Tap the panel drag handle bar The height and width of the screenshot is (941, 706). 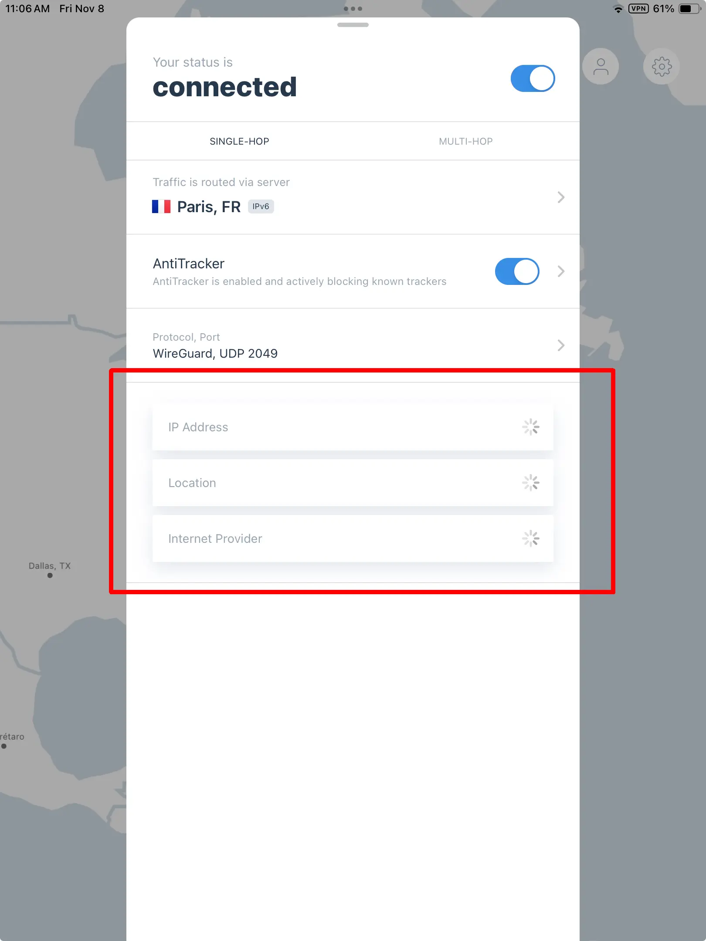[353, 25]
